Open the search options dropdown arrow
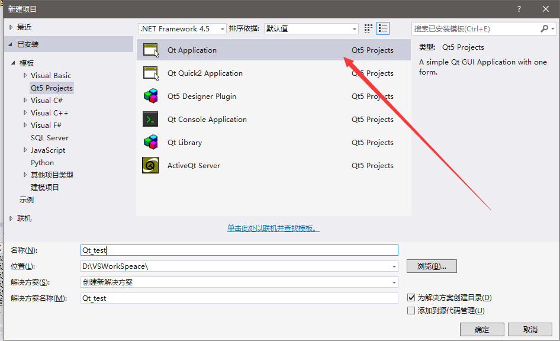560x341 pixels. [x=553, y=28]
